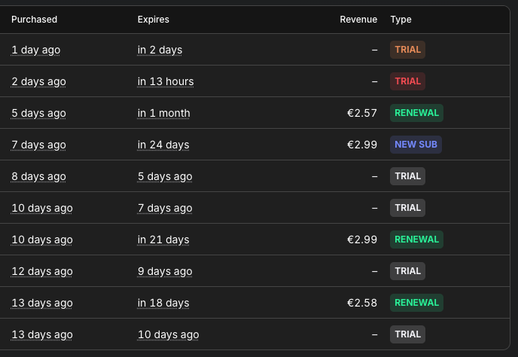Select the '9 days ago' expired cell
The height and width of the screenshot is (357, 518).
coord(165,272)
